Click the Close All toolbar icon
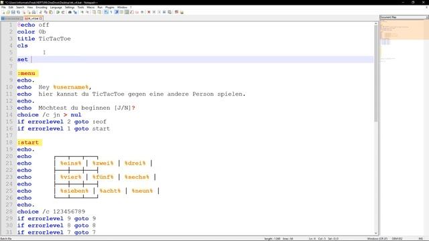429x241 pixels. point(29,12)
